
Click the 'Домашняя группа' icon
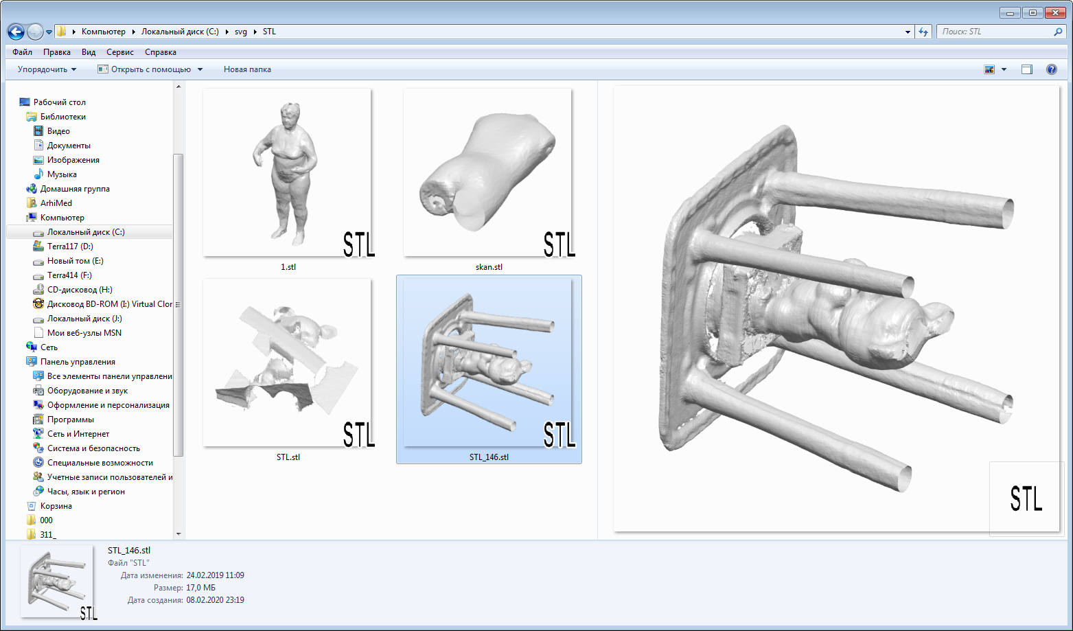(x=32, y=189)
